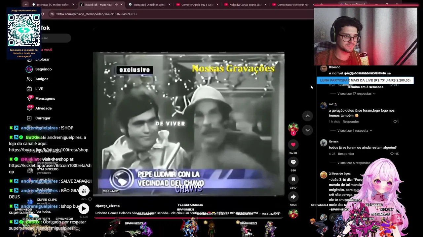This screenshot has width=423, height=237.
Task: Switch to Nobody: Cartão cripto tab
Action: pyautogui.click(x=245, y=5)
